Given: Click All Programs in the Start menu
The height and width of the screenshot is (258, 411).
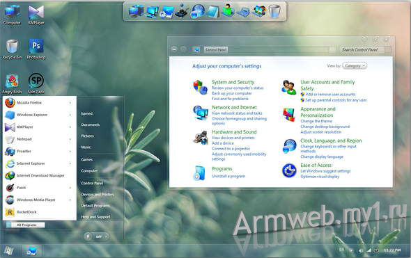Looking at the screenshot, I should 25,225.
